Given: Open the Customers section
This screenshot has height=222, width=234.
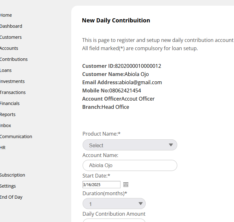Looking at the screenshot, I should coord(11,37).
